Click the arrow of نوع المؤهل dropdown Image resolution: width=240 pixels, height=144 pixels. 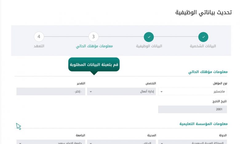point(162,92)
